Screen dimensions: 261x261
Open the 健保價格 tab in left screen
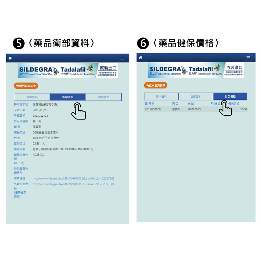(x=104, y=97)
